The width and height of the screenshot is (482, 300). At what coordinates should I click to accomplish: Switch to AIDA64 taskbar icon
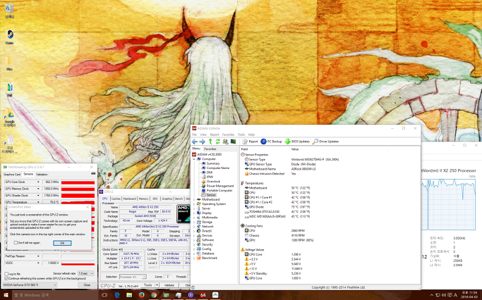point(203,295)
